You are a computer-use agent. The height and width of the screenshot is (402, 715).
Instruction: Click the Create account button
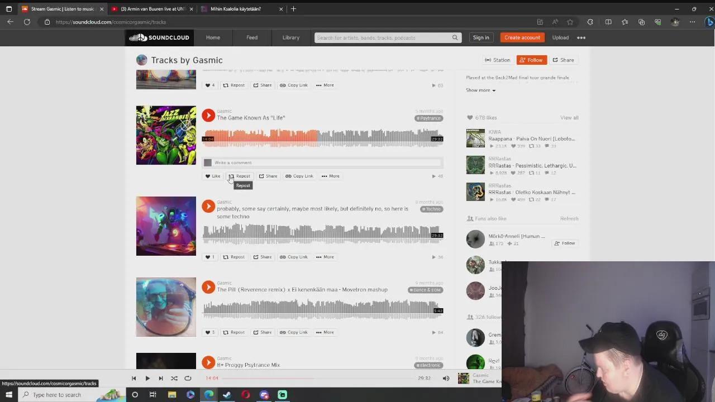[x=522, y=37]
